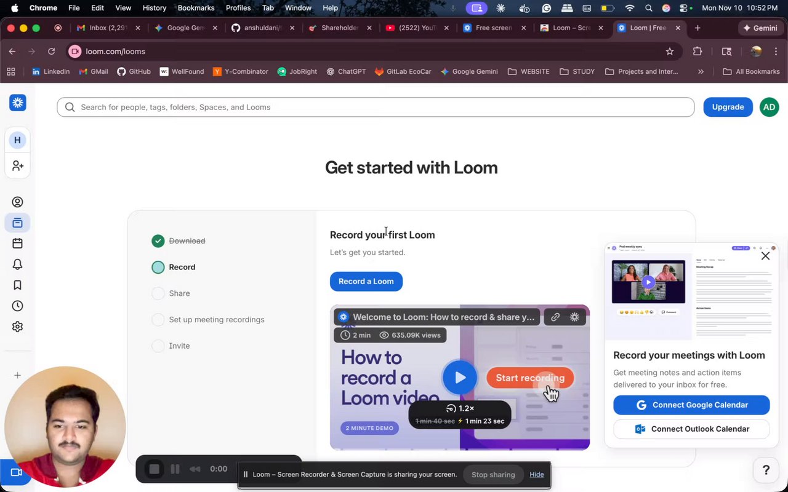Image resolution: width=788 pixels, height=492 pixels.
Task: Hide the screen sharing banner
Action: (537, 474)
